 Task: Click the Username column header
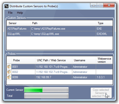[x=84, y=60]
